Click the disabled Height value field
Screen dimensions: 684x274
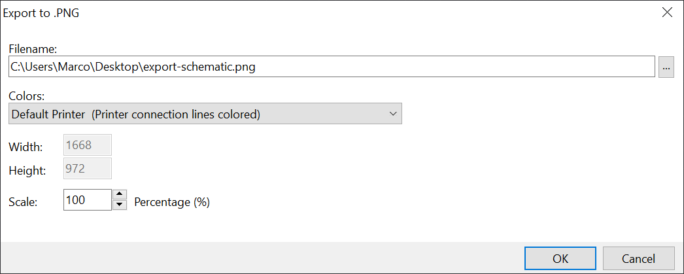click(x=88, y=169)
